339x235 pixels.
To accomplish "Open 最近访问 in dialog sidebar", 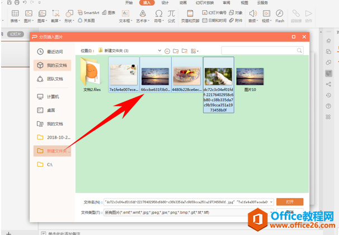I will click(x=52, y=52).
